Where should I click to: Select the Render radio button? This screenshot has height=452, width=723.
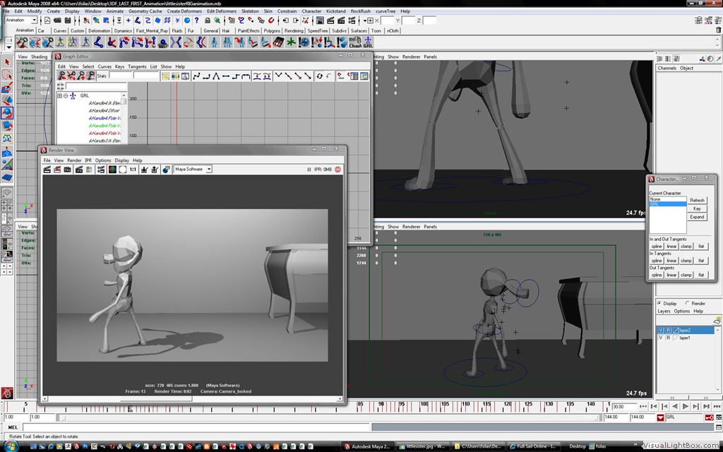[x=687, y=303]
